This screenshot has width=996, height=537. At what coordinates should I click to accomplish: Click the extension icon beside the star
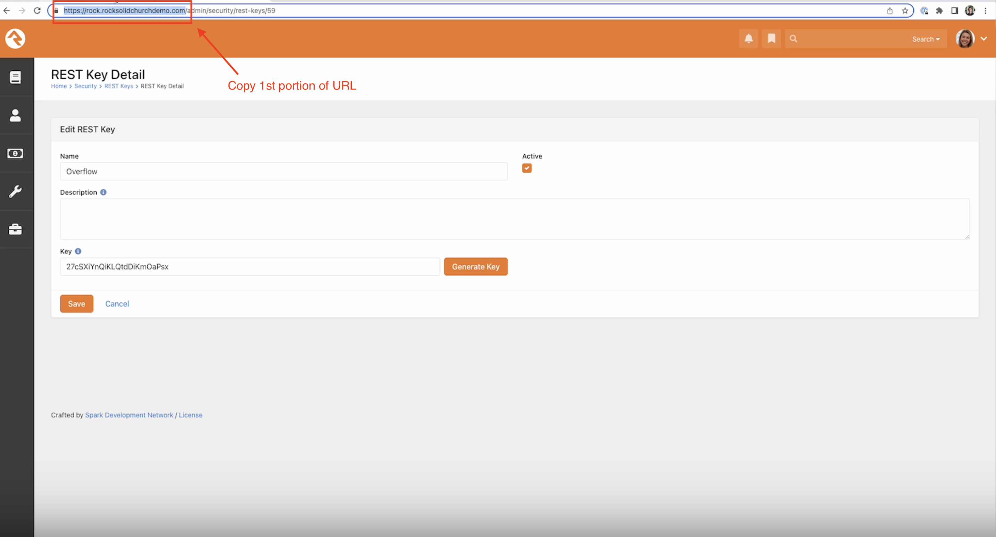924,10
